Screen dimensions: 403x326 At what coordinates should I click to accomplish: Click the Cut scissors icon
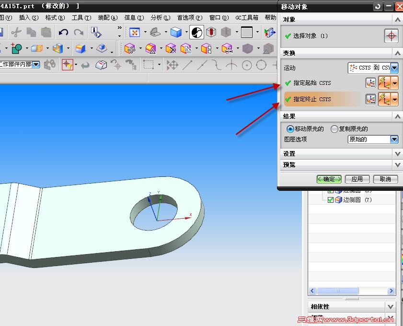coord(16,32)
